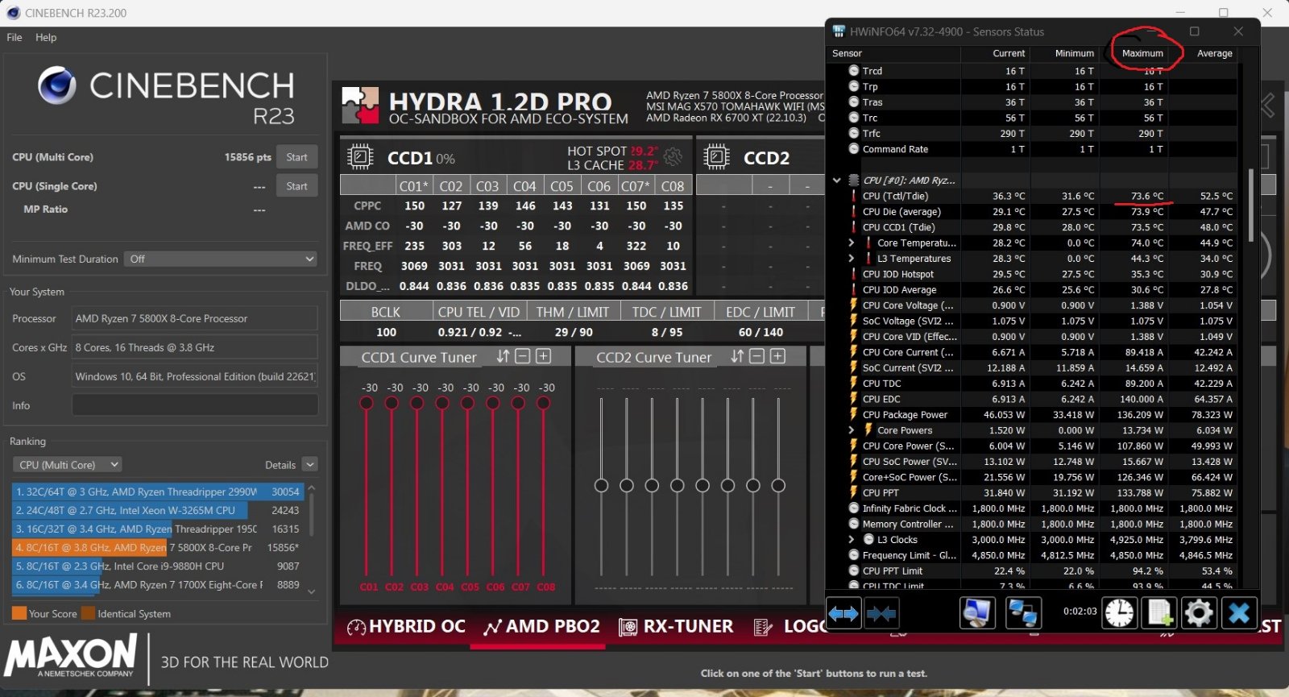Viewport: 1289px width, 697px height.
Task: Click the C07* column header in CCD1 table
Action: (x=636, y=186)
